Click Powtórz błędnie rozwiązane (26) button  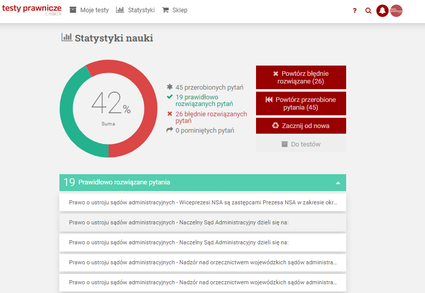[x=301, y=77]
